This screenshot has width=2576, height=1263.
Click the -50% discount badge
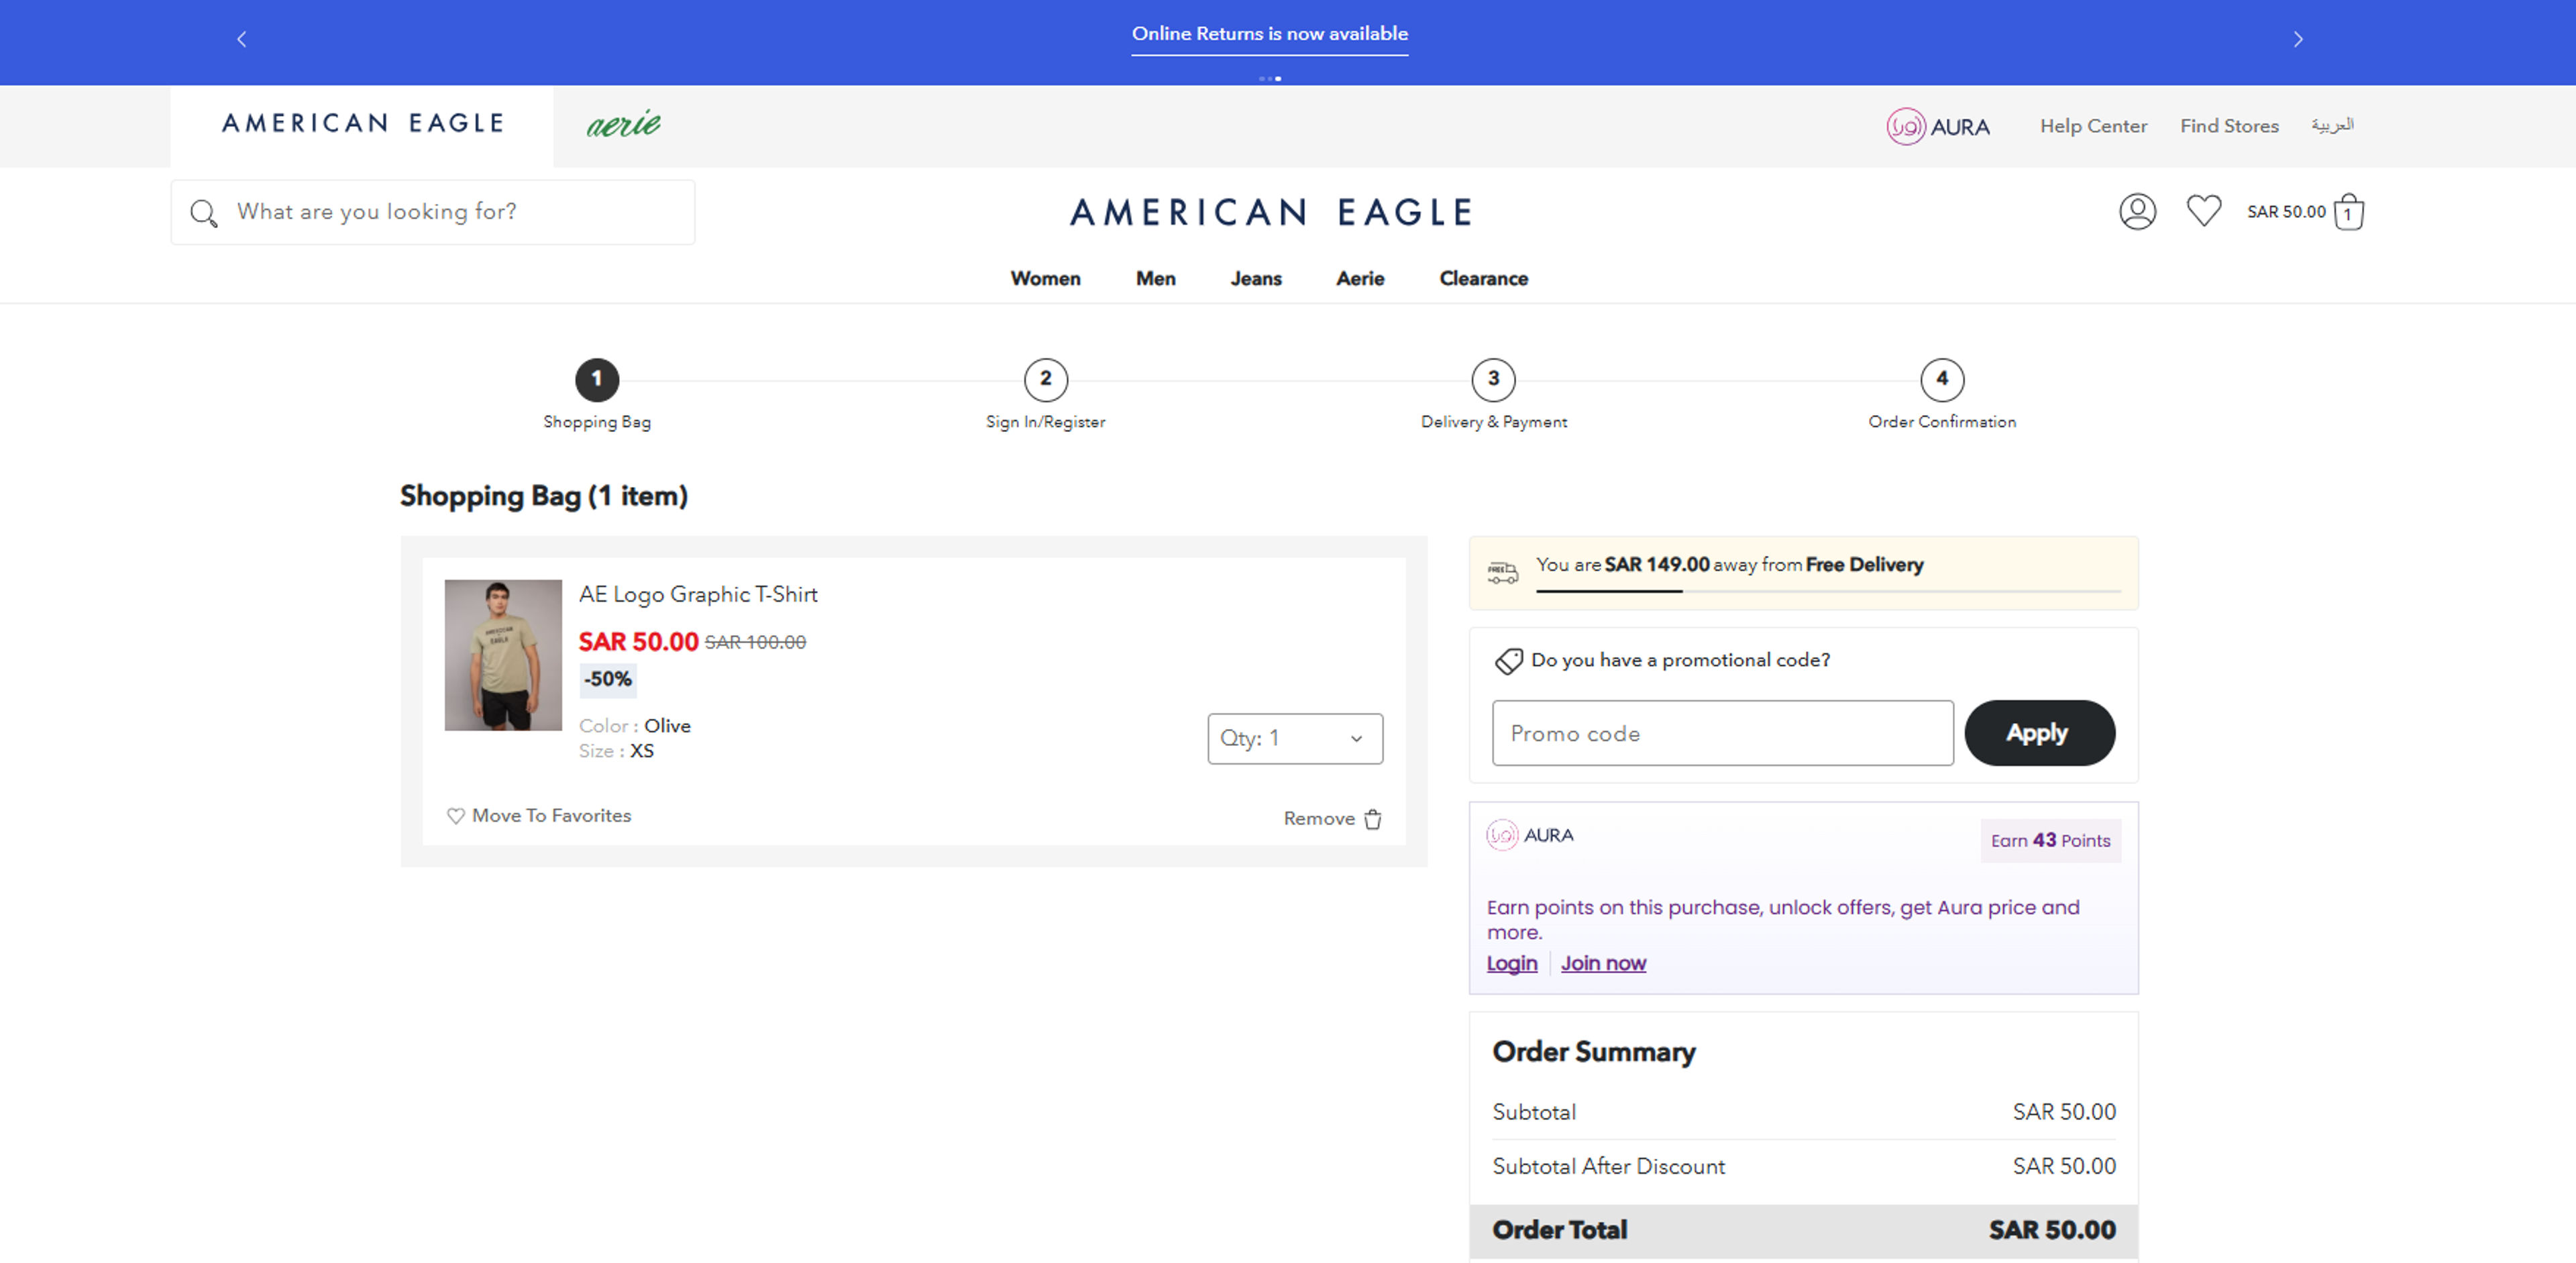pyautogui.click(x=608, y=680)
